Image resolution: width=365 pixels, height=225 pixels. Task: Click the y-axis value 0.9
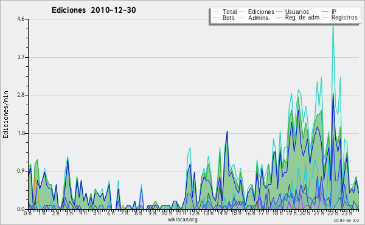pos(21,171)
